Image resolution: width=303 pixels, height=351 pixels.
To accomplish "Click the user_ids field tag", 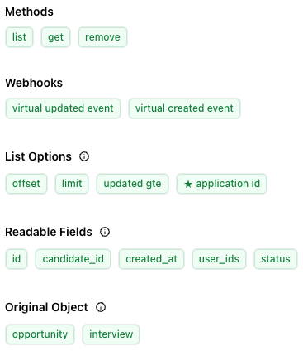I will pos(219,259).
